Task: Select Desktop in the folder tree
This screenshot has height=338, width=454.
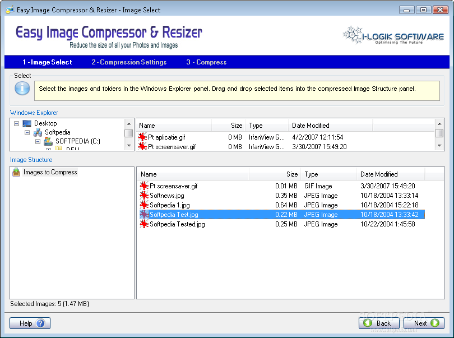Action: [45, 123]
